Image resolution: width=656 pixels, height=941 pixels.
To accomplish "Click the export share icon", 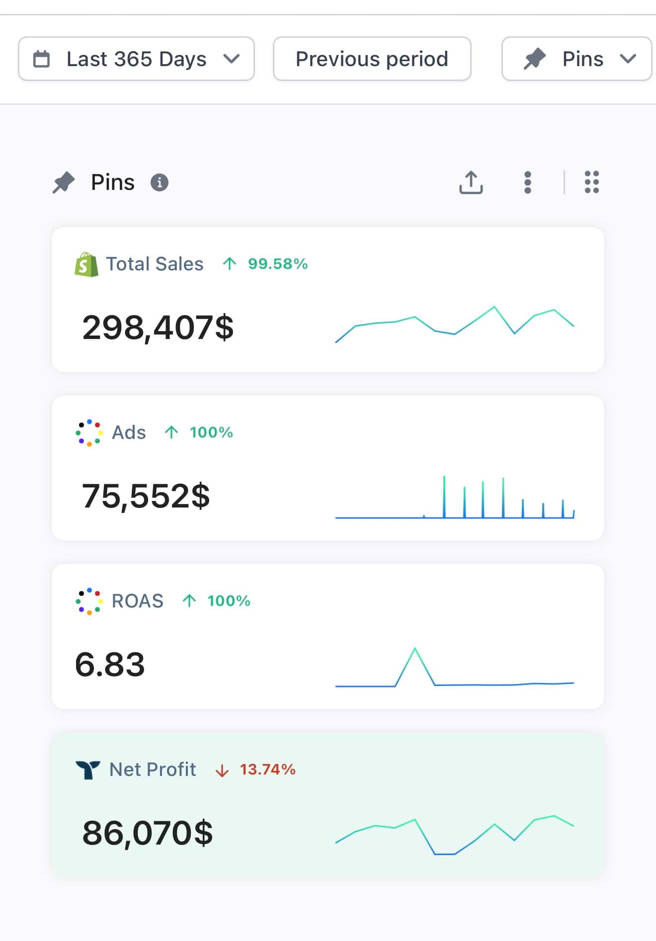I will click(x=471, y=182).
